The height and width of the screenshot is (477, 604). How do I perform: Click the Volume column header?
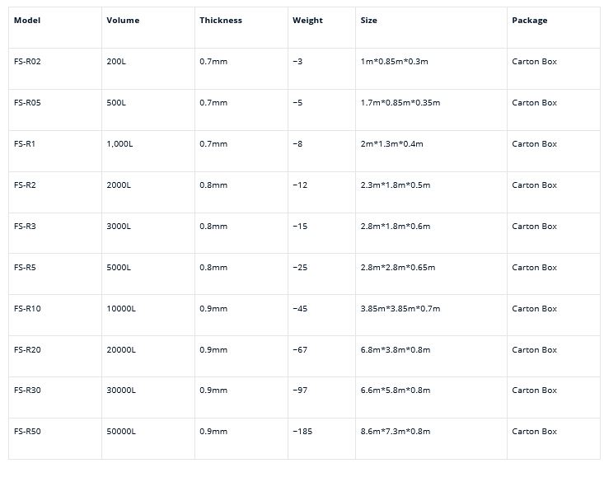pyautogui.click(x=123, y=21)
